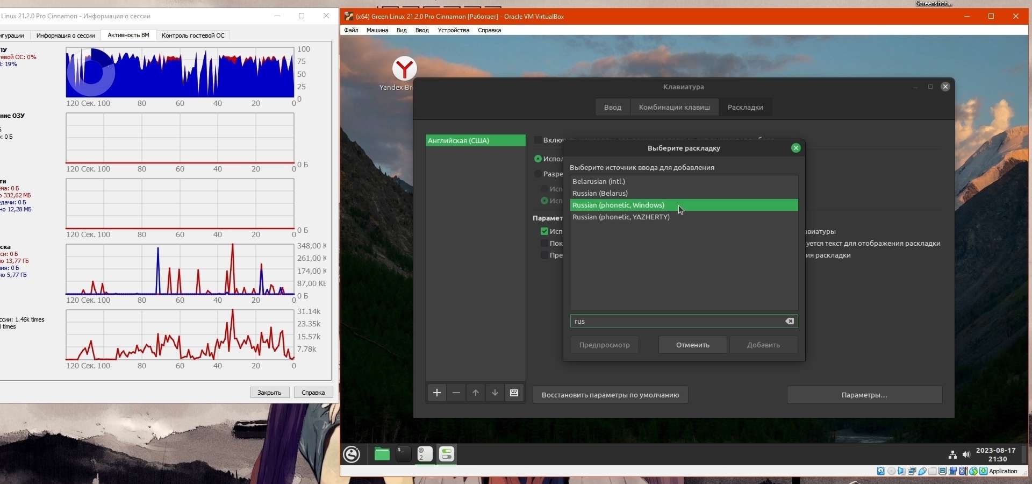Screen dimensions: 1032x484
Task: Open the 'Контроль гостевой ОС' tab
Action: click(193, 35)
